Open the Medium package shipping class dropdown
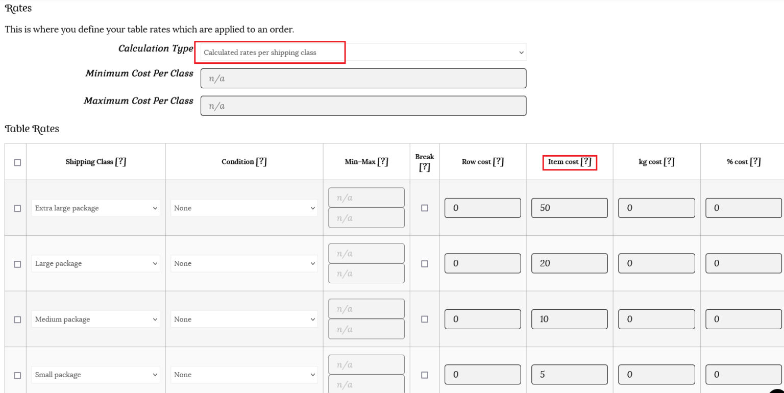The width and height of the screenshot is (784, 393). [95, 320]
